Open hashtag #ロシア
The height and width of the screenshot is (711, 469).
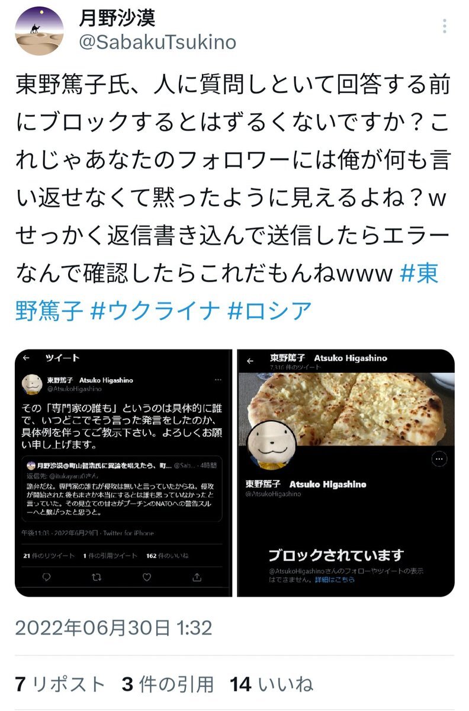pyautogui.click(x=269, y=310)
